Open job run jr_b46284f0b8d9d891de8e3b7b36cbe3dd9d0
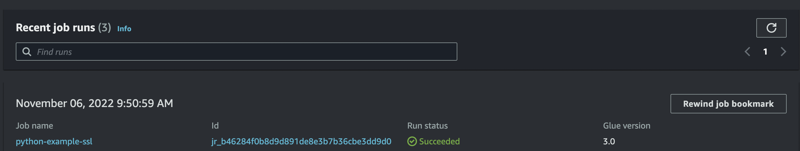 point(301,142)
